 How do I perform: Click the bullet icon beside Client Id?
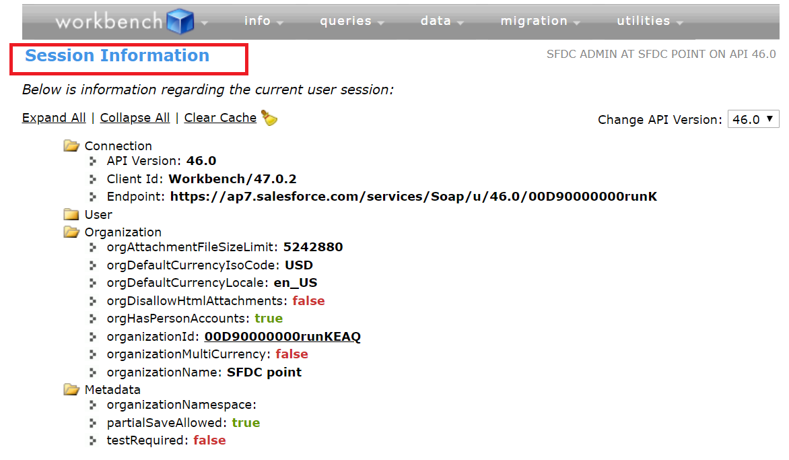click(x=93, y=179)
